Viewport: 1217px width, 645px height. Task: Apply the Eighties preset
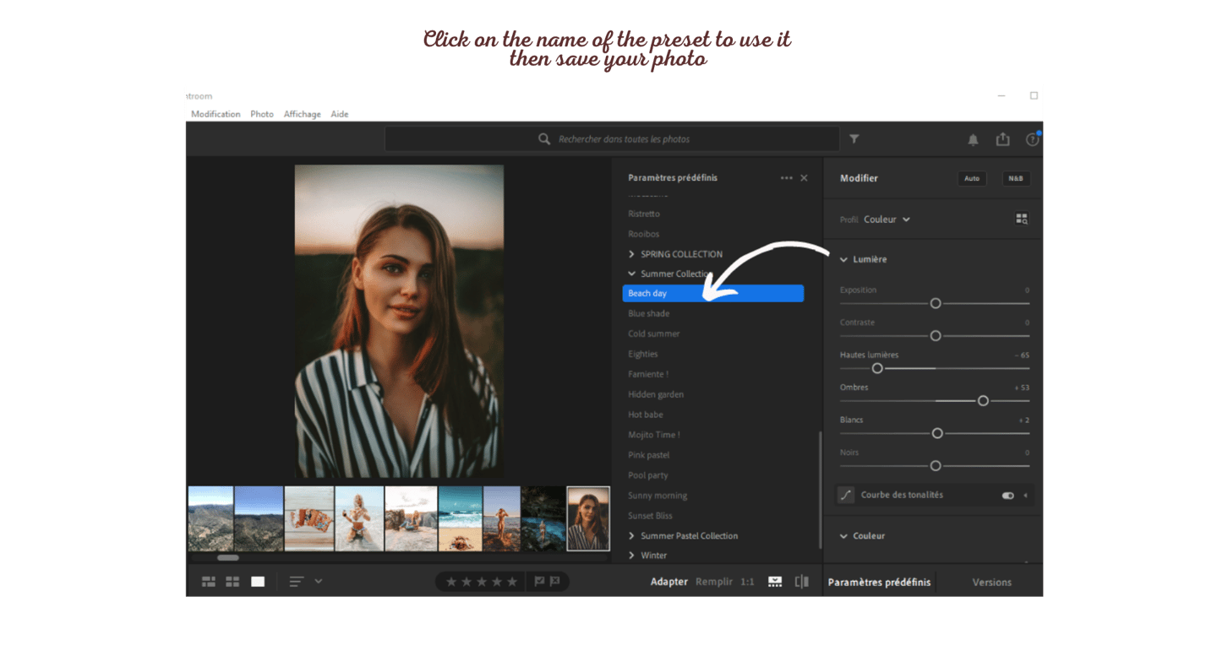point(643,354)
